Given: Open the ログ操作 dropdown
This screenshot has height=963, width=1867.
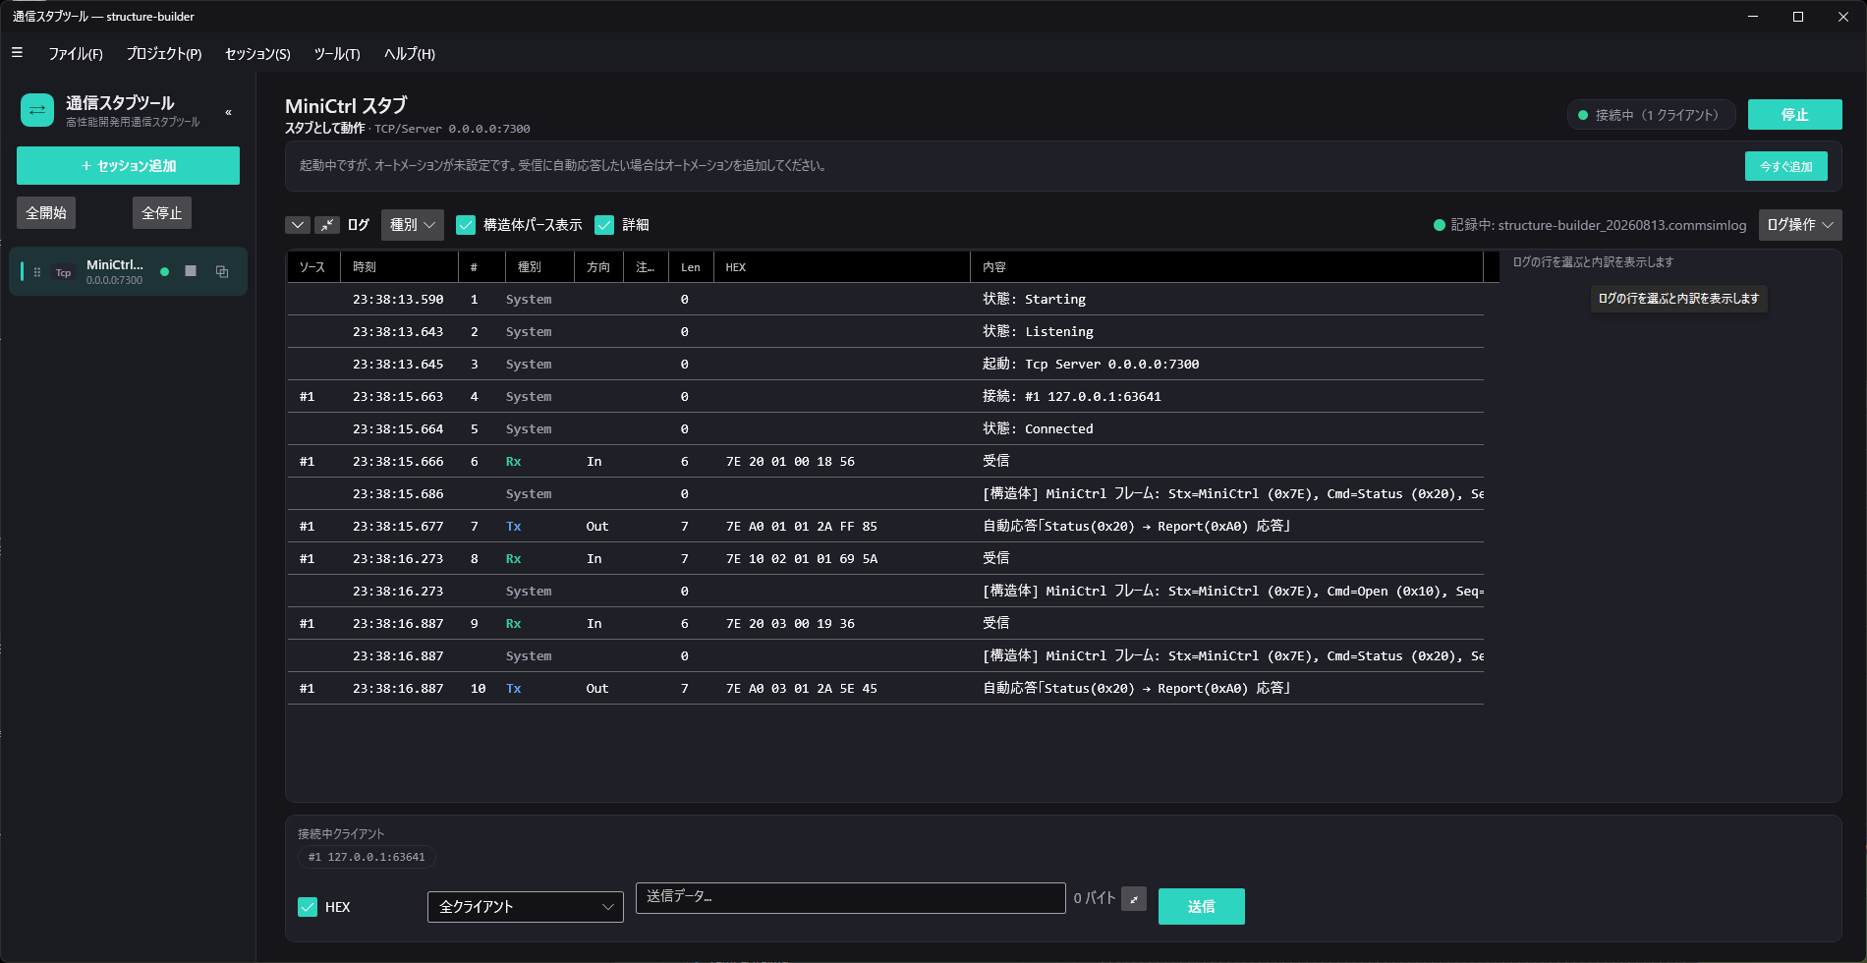Looking at the screenshot, I should [x=1800, y=225].
